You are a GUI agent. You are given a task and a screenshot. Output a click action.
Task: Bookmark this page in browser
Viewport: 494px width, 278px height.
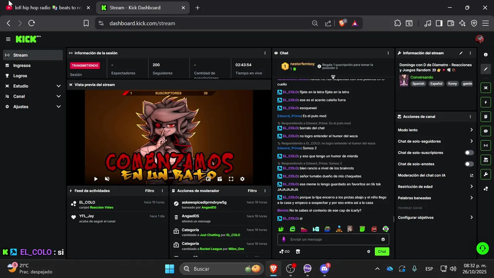coord(86,23)
